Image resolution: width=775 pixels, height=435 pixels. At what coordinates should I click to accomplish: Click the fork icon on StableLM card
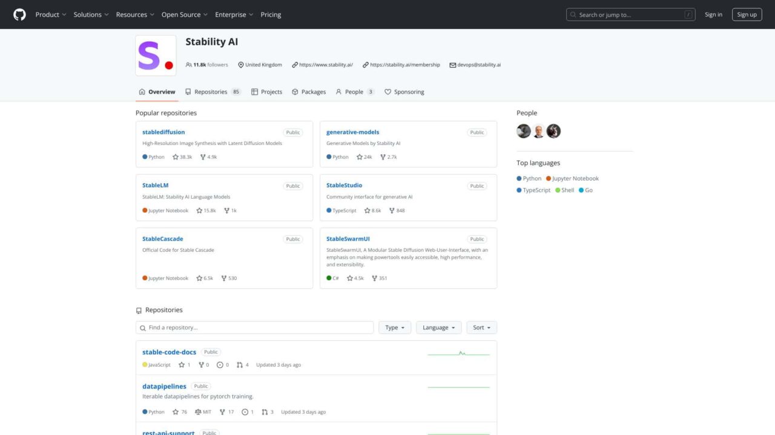click(x=226, y=211)
